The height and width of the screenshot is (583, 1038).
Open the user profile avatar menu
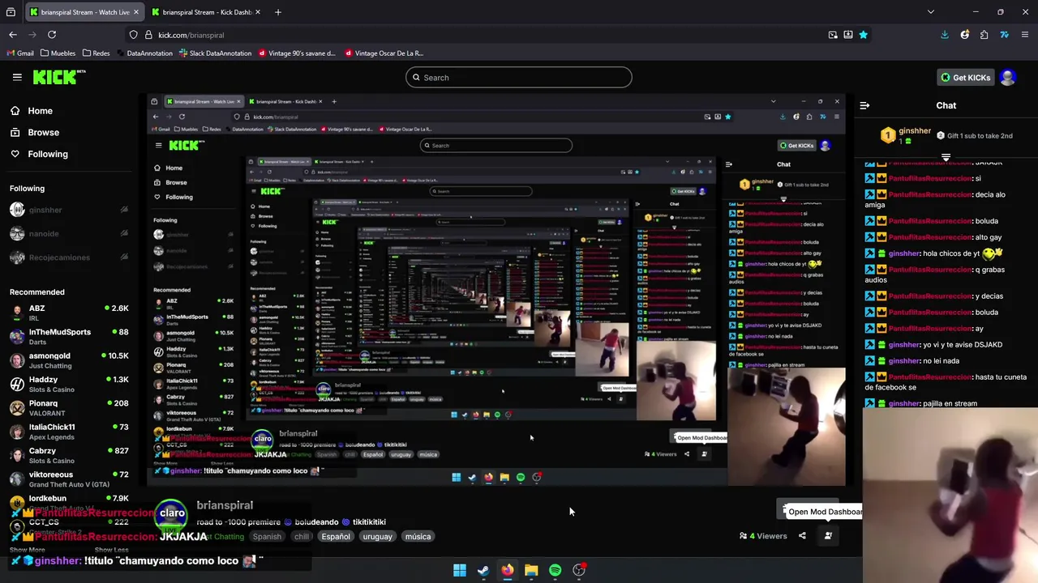[x=1007, y=77]
